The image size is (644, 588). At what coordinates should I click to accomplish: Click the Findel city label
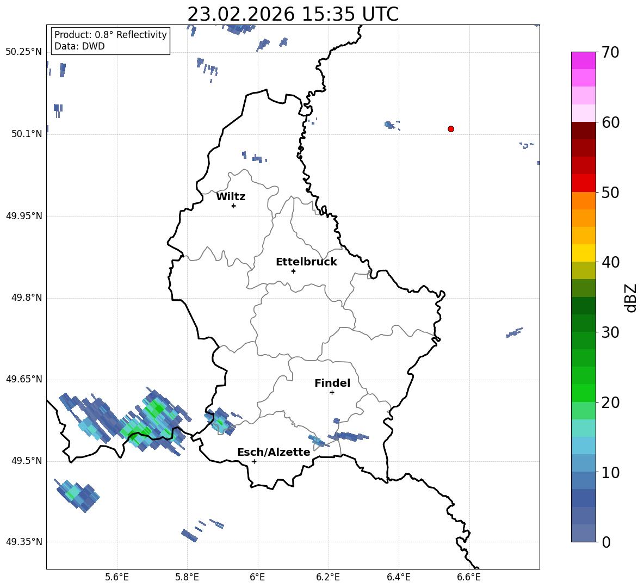[x=332, y=383]
